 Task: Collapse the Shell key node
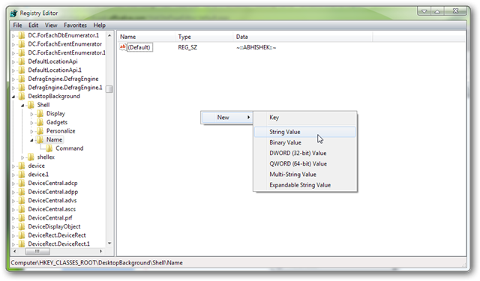click(22, 105)
